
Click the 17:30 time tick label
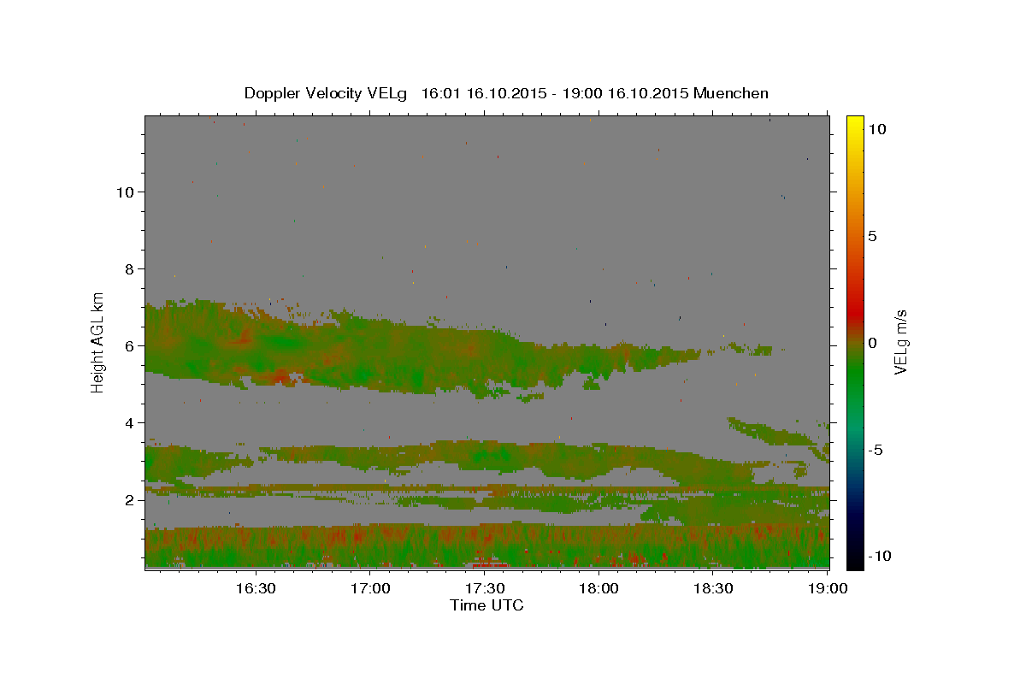[485, 588]
